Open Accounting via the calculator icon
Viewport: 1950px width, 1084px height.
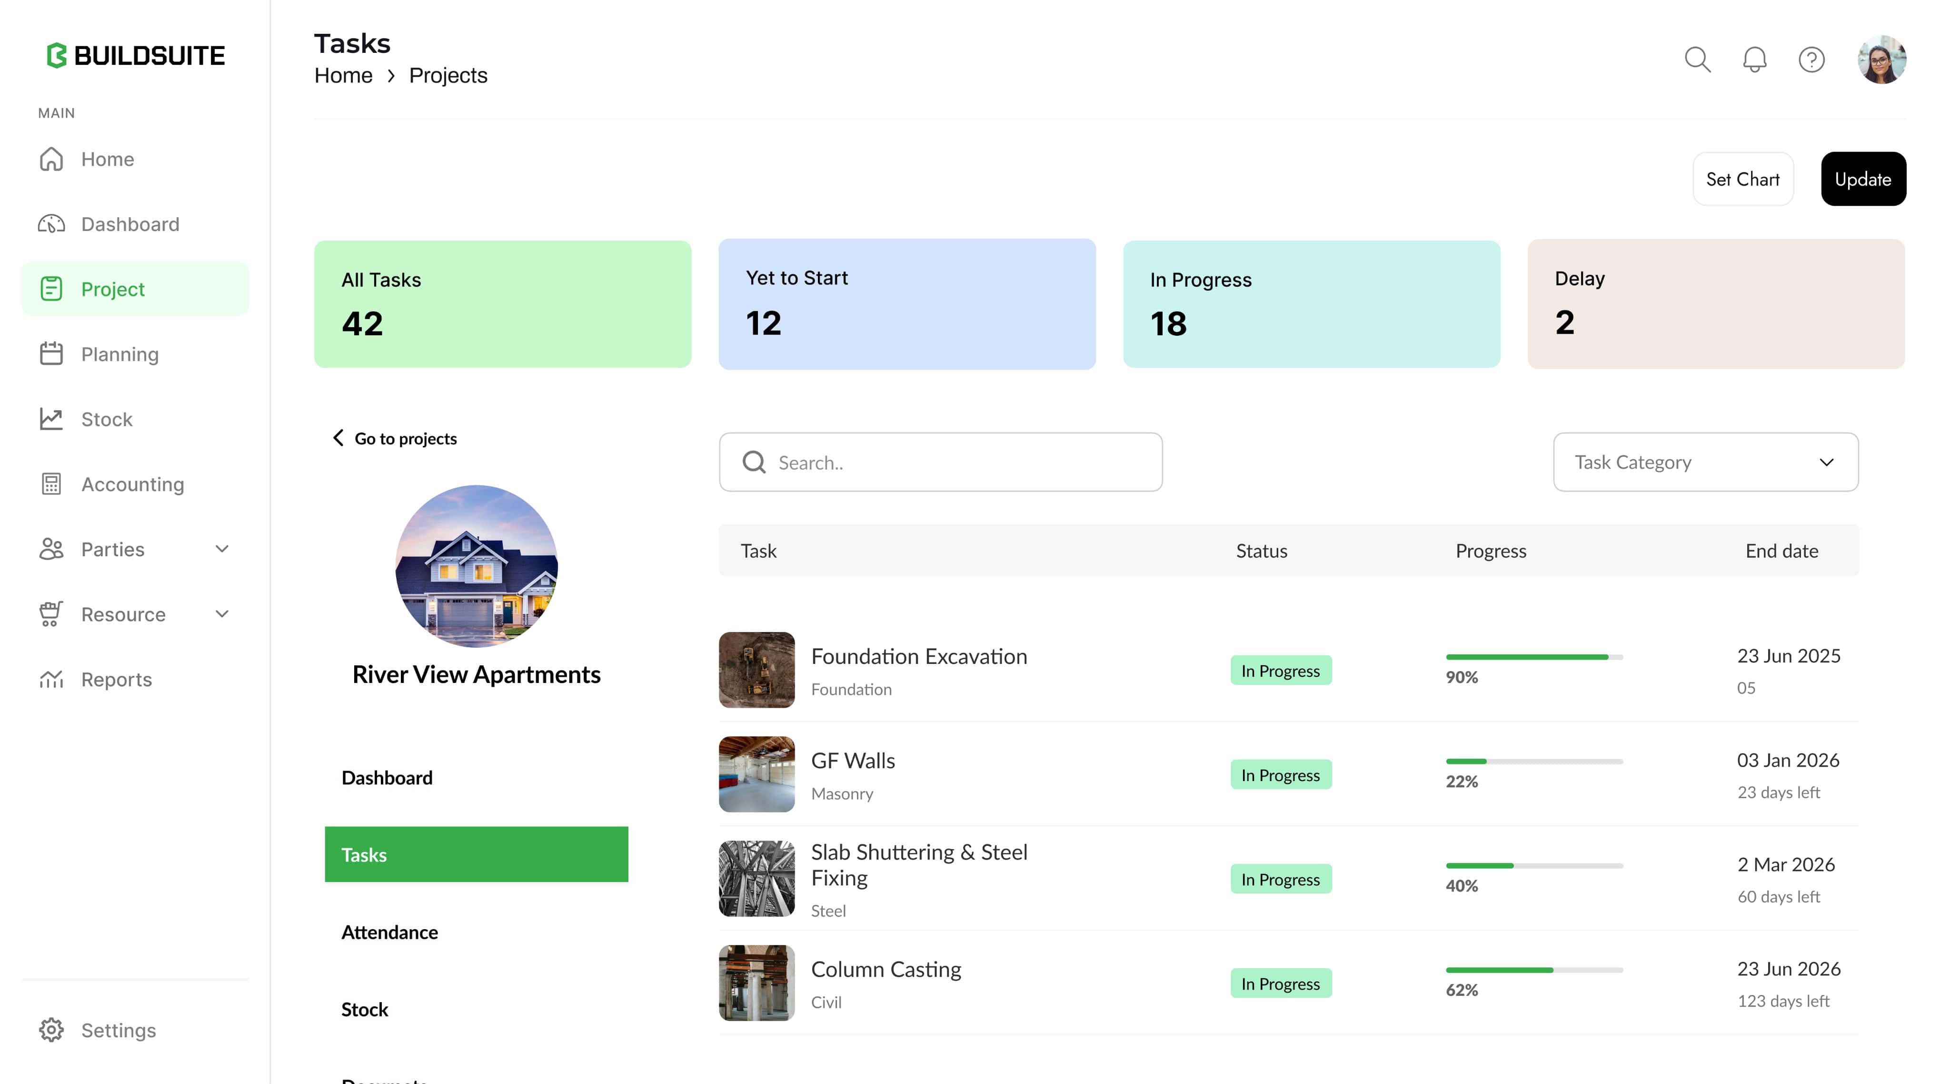coord(51,484)
